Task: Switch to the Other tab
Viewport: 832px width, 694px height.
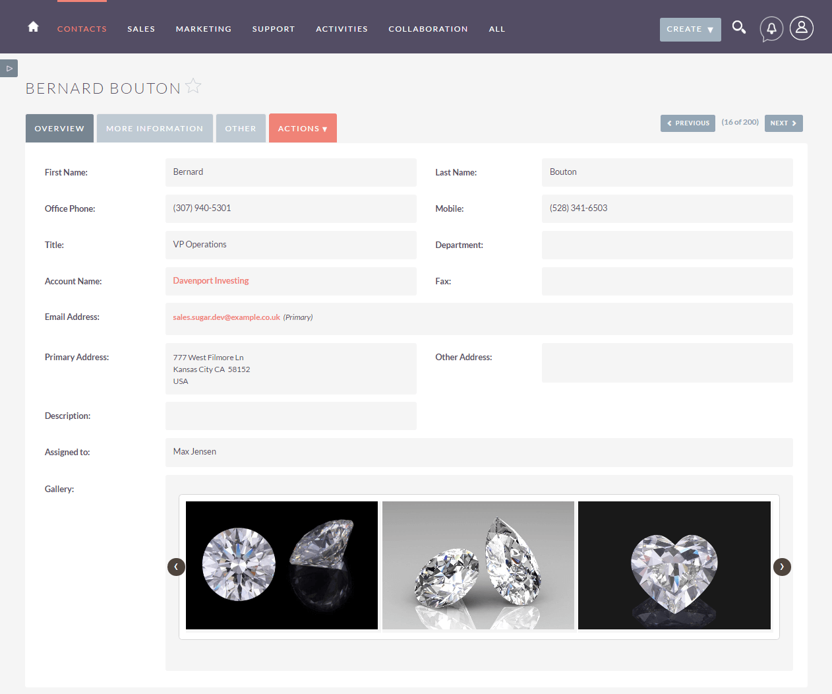Action: (x=241, y=128)
